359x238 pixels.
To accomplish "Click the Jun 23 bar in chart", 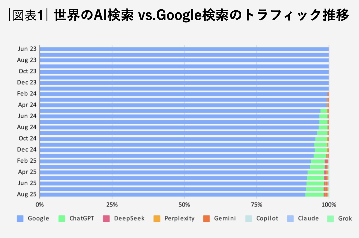I will (x=184, y=49).
